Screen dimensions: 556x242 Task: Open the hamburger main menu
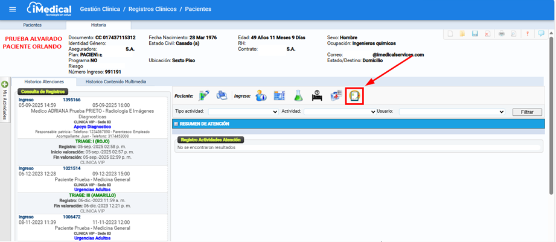coord(13,10)
